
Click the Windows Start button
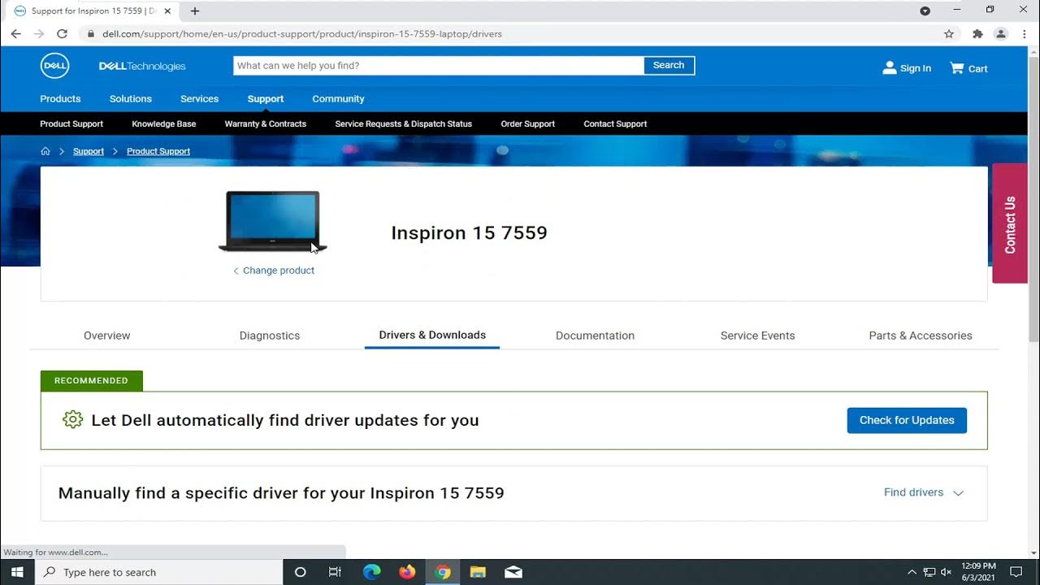point(17,572)
